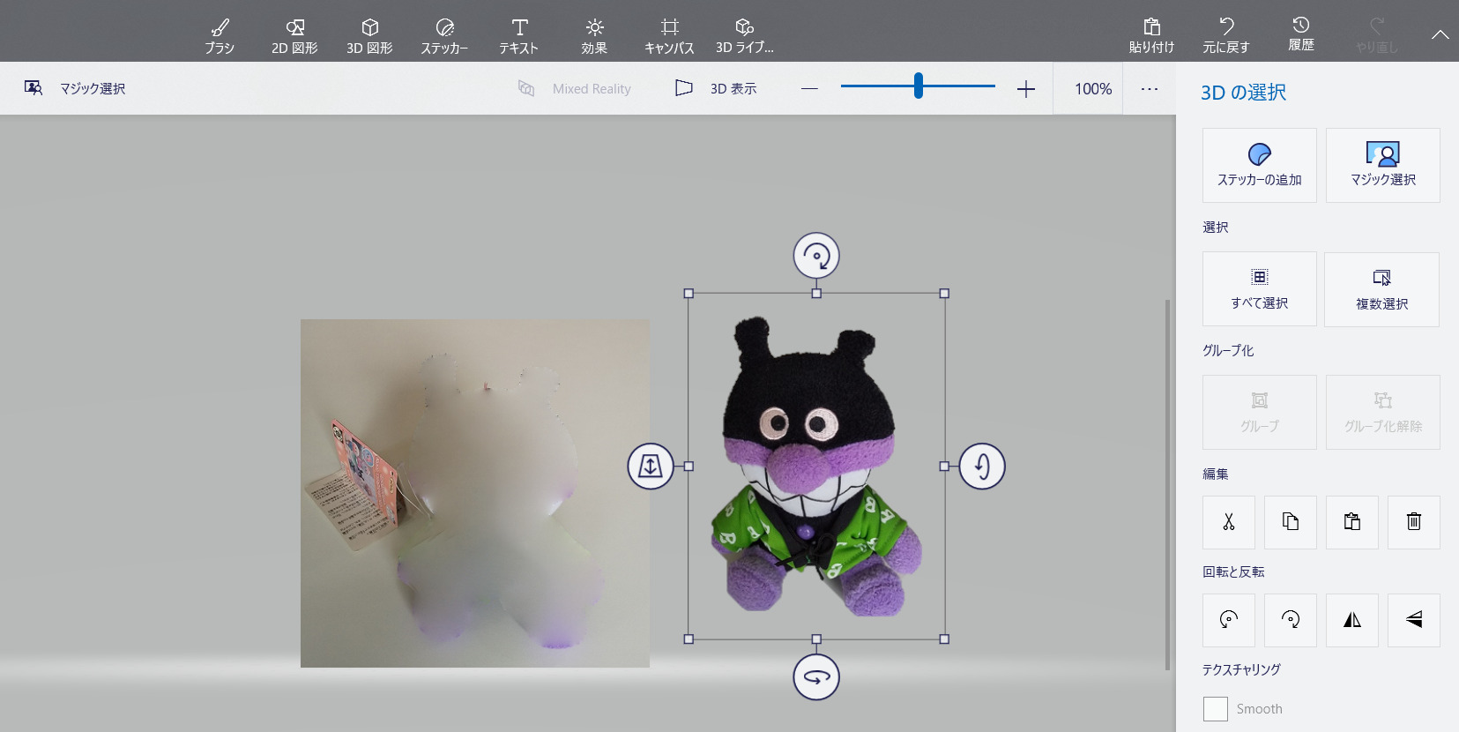The width and height of the screenshot is (1459, 732).
Task: Click マジック選択 in the sub-toolbar
Action: pos(75,88)
